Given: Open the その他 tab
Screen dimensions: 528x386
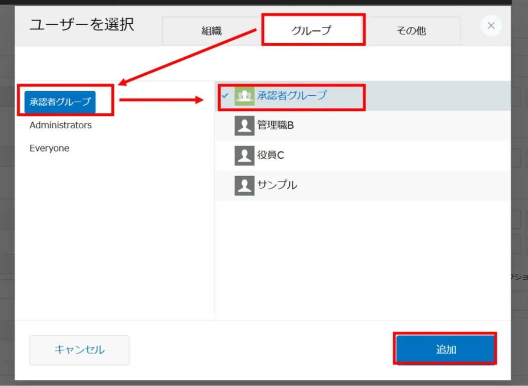Looking at the screenshot, I should tap(411, 31).
